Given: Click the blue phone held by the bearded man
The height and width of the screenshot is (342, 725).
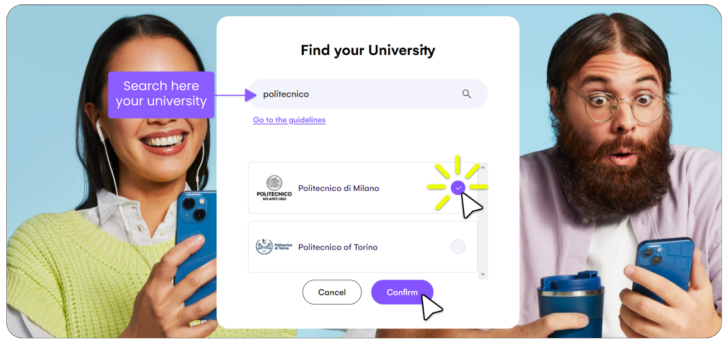Looking at the screenshot, I should tap(663, 271).
